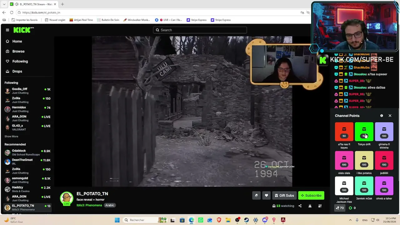Open Channel Points info icon
400x225 pixels.
(382, 116)
